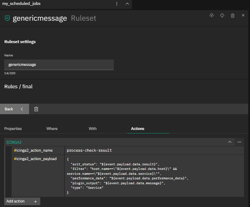Image resolution: width=250 pixels, height=207 pixels.
Task: Open the With tab
Action: 93,129
